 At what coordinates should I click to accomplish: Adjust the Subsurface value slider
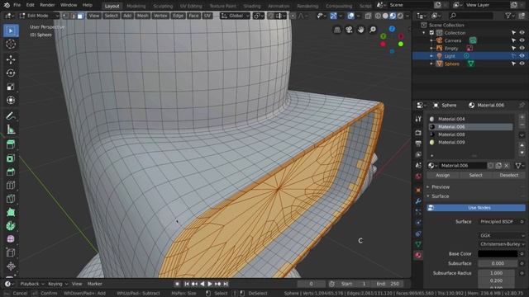[498, 263]
